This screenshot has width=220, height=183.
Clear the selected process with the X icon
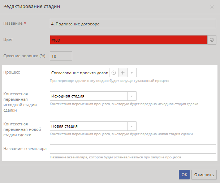click(114, 72)
